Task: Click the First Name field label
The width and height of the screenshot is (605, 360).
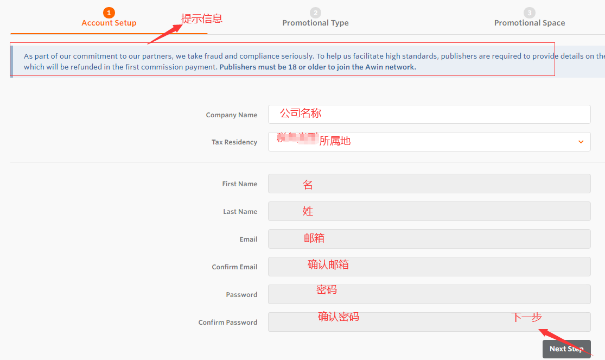Action: click(x=240, y=184)
